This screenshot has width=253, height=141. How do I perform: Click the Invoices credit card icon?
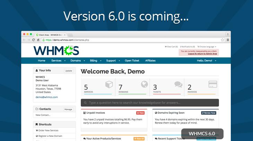click(x=213, y=84)
